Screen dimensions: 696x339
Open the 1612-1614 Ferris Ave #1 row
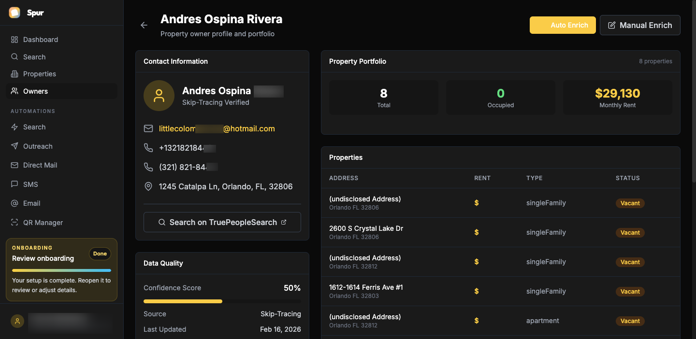tap(501, 291)
